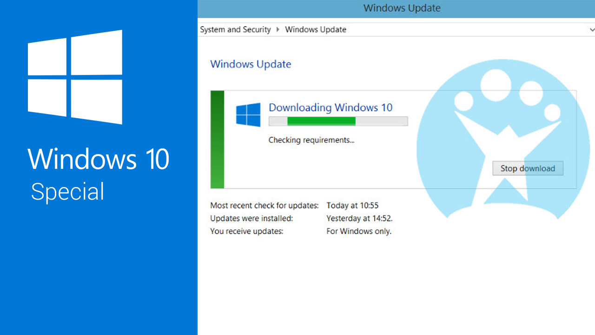Click the Windows 10 banner text
The width and height of the screenshot is (595, 335).
tap(99, 159)
